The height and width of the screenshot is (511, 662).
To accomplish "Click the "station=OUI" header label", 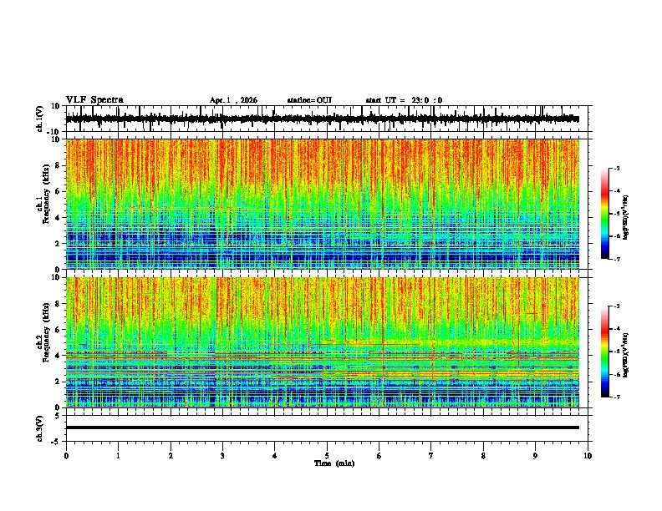I will pos(309,100).
